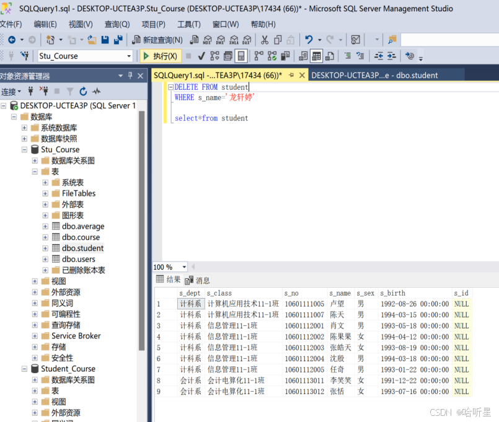Image resolution: width=499 pixels, height=422 pixels.
Task: Click the Specify Template Parameter Values icon
Action: 410,56
